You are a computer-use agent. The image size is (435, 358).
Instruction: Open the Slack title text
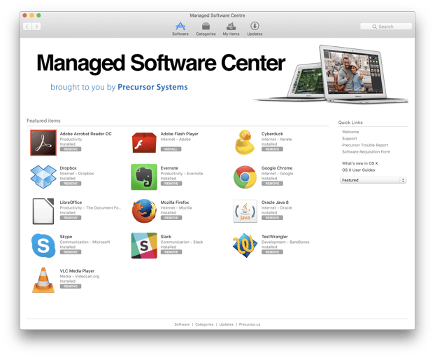[x=166, y=237]
